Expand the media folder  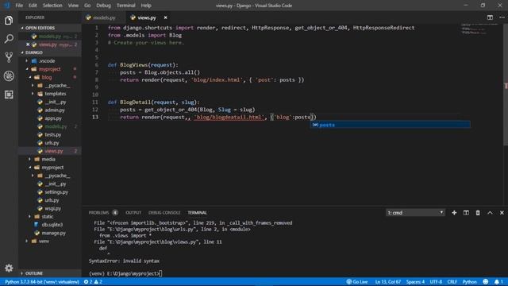(49, 159)
